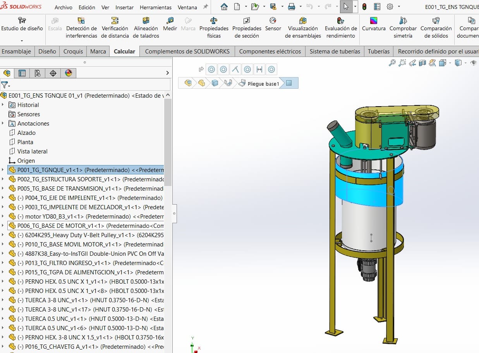Image resolution: width=479 pixels, height=353 pixels.
Task: Toggle the traffic light rebuild icon
Action: coord(364,7)
